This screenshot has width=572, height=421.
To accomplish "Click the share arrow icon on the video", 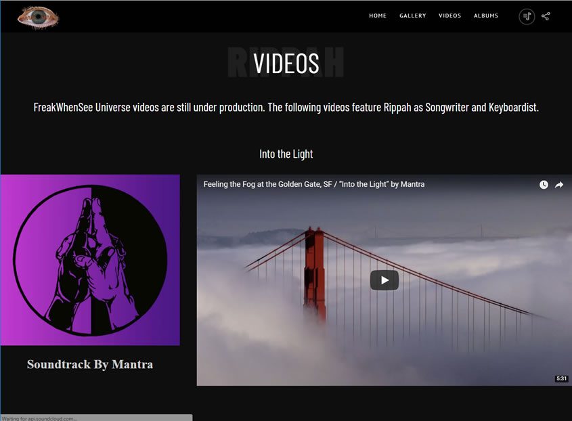I will [x=559, y=185].
